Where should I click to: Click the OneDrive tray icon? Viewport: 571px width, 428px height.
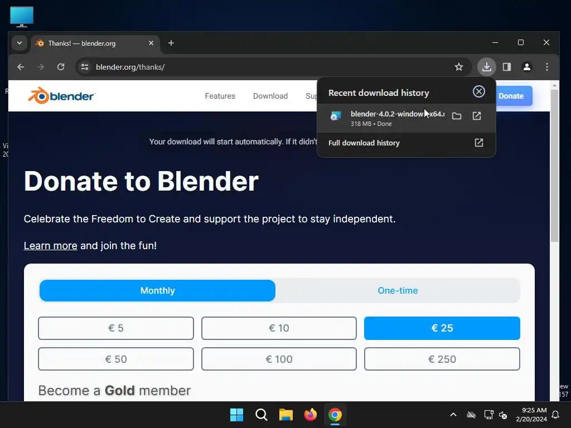[x=471, y=415]
